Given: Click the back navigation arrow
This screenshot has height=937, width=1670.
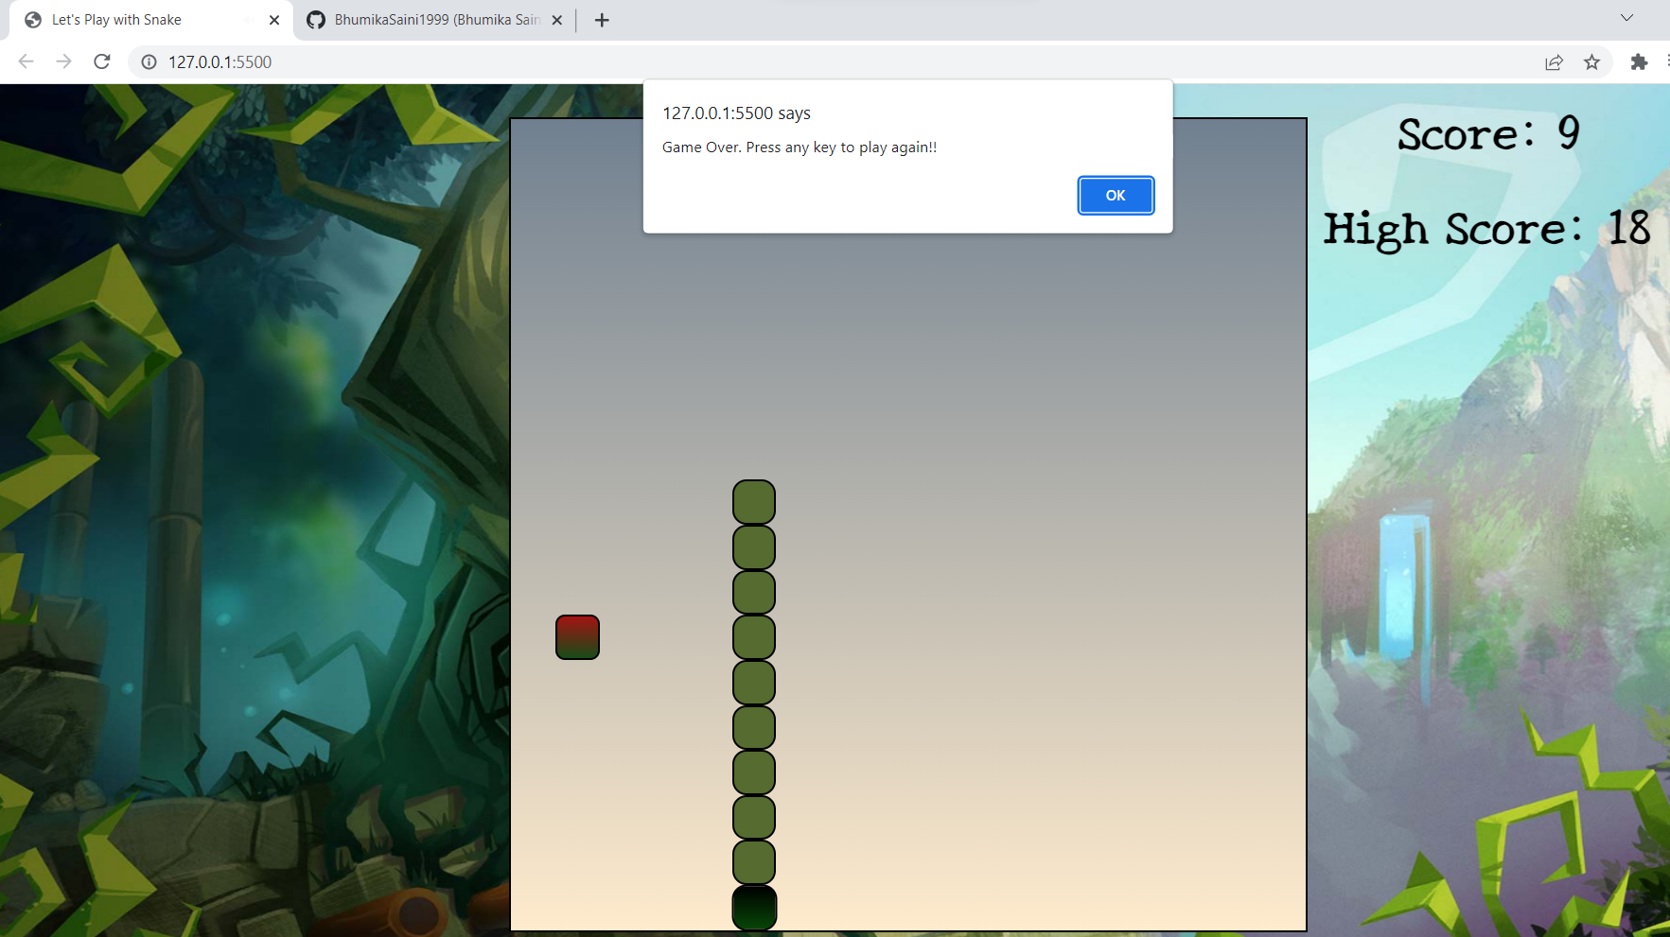Looking at the screenshot, I should point(26,61).
